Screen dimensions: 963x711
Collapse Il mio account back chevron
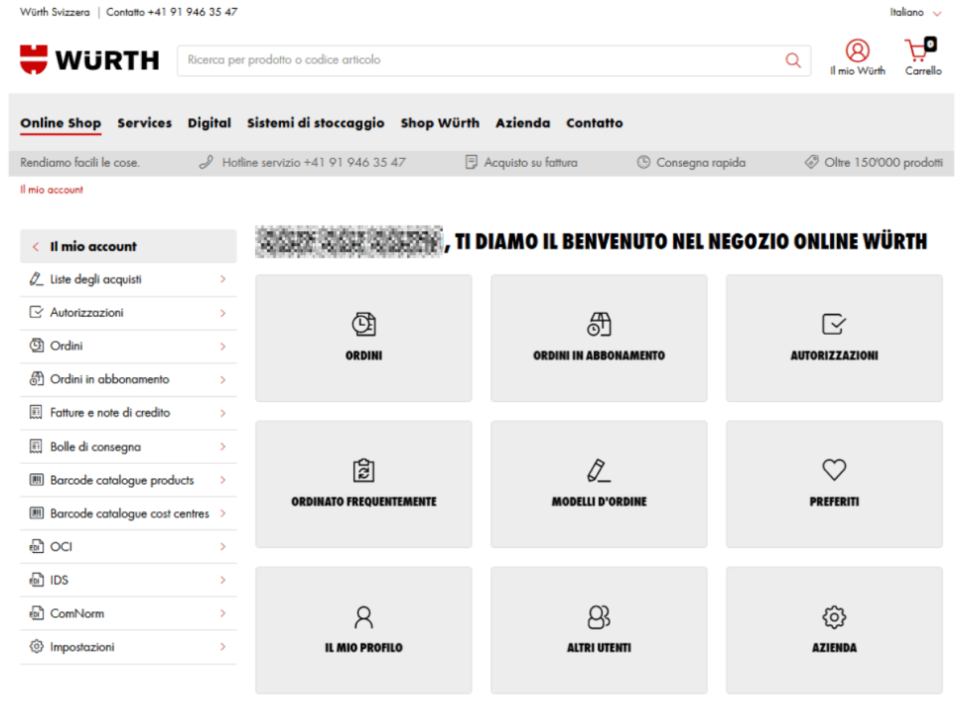click(35, 246)
